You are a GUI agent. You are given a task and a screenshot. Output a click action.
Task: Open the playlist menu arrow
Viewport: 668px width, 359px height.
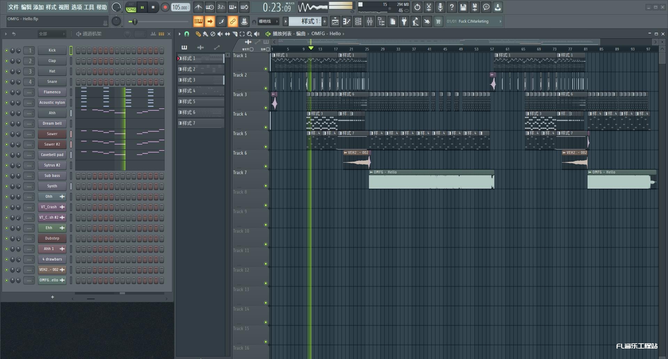tap(180, 34)
